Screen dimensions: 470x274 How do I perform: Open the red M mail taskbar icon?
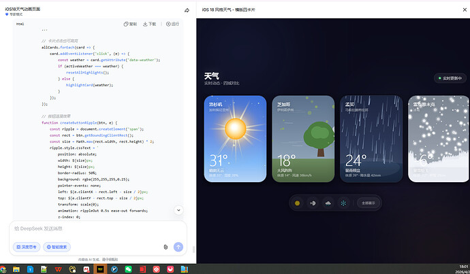coord(87,269)
